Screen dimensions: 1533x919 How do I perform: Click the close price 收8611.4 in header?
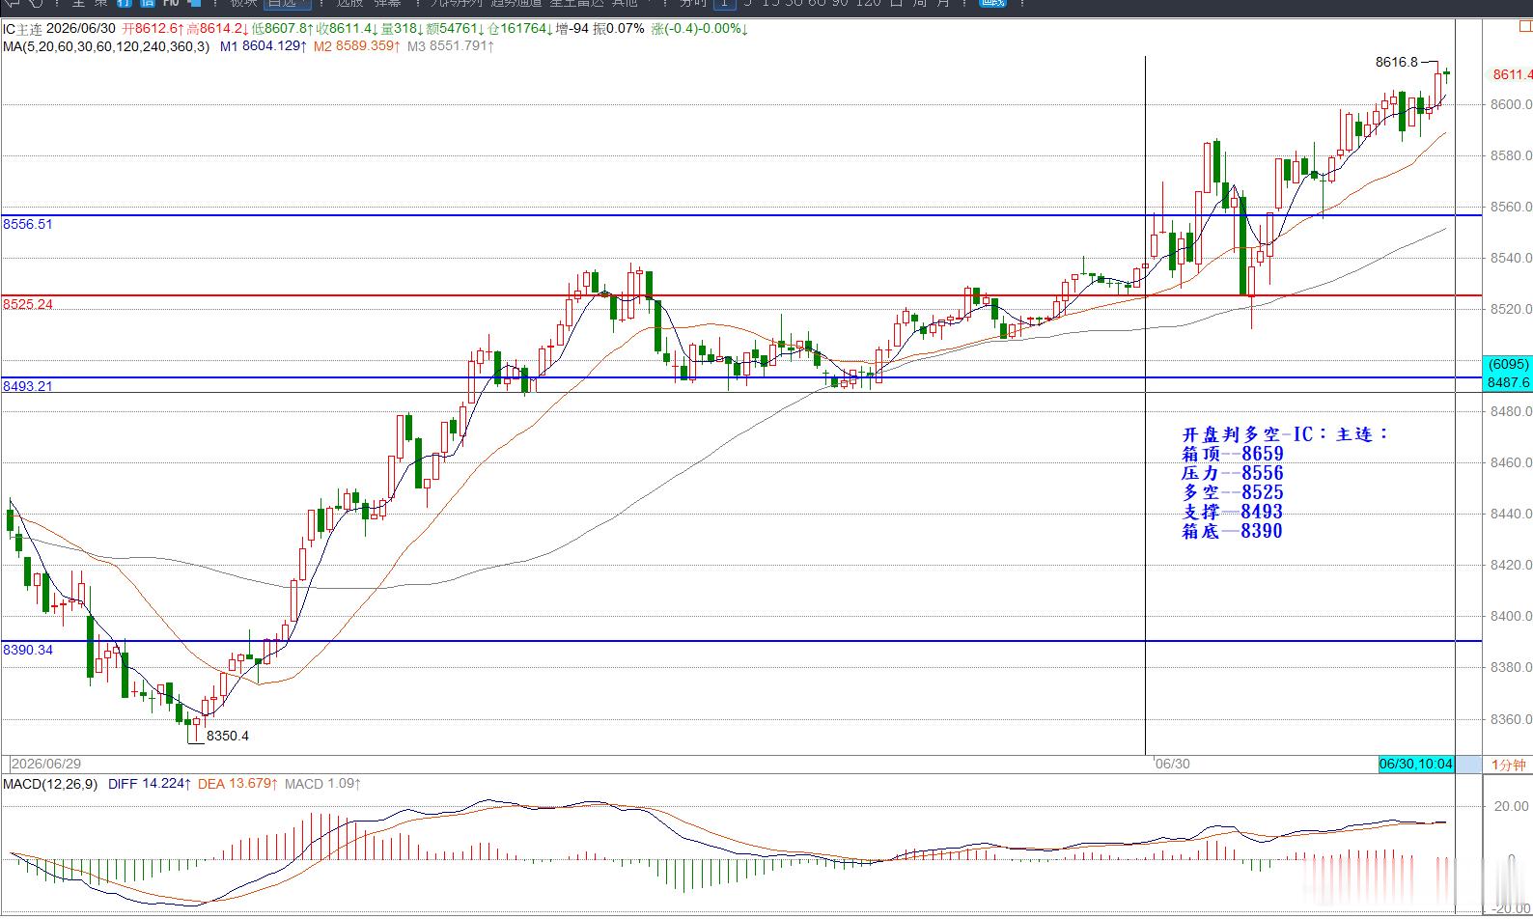tap(348, 29)
